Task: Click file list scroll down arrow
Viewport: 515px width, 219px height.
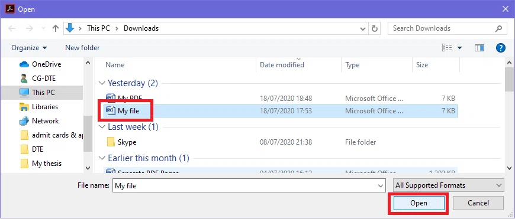Action: pyautogui.click(x=510, y=168)
